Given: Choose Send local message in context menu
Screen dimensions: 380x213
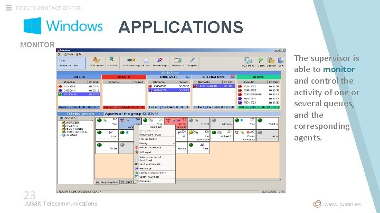Looking at the screenshot, I should [155, 164].
